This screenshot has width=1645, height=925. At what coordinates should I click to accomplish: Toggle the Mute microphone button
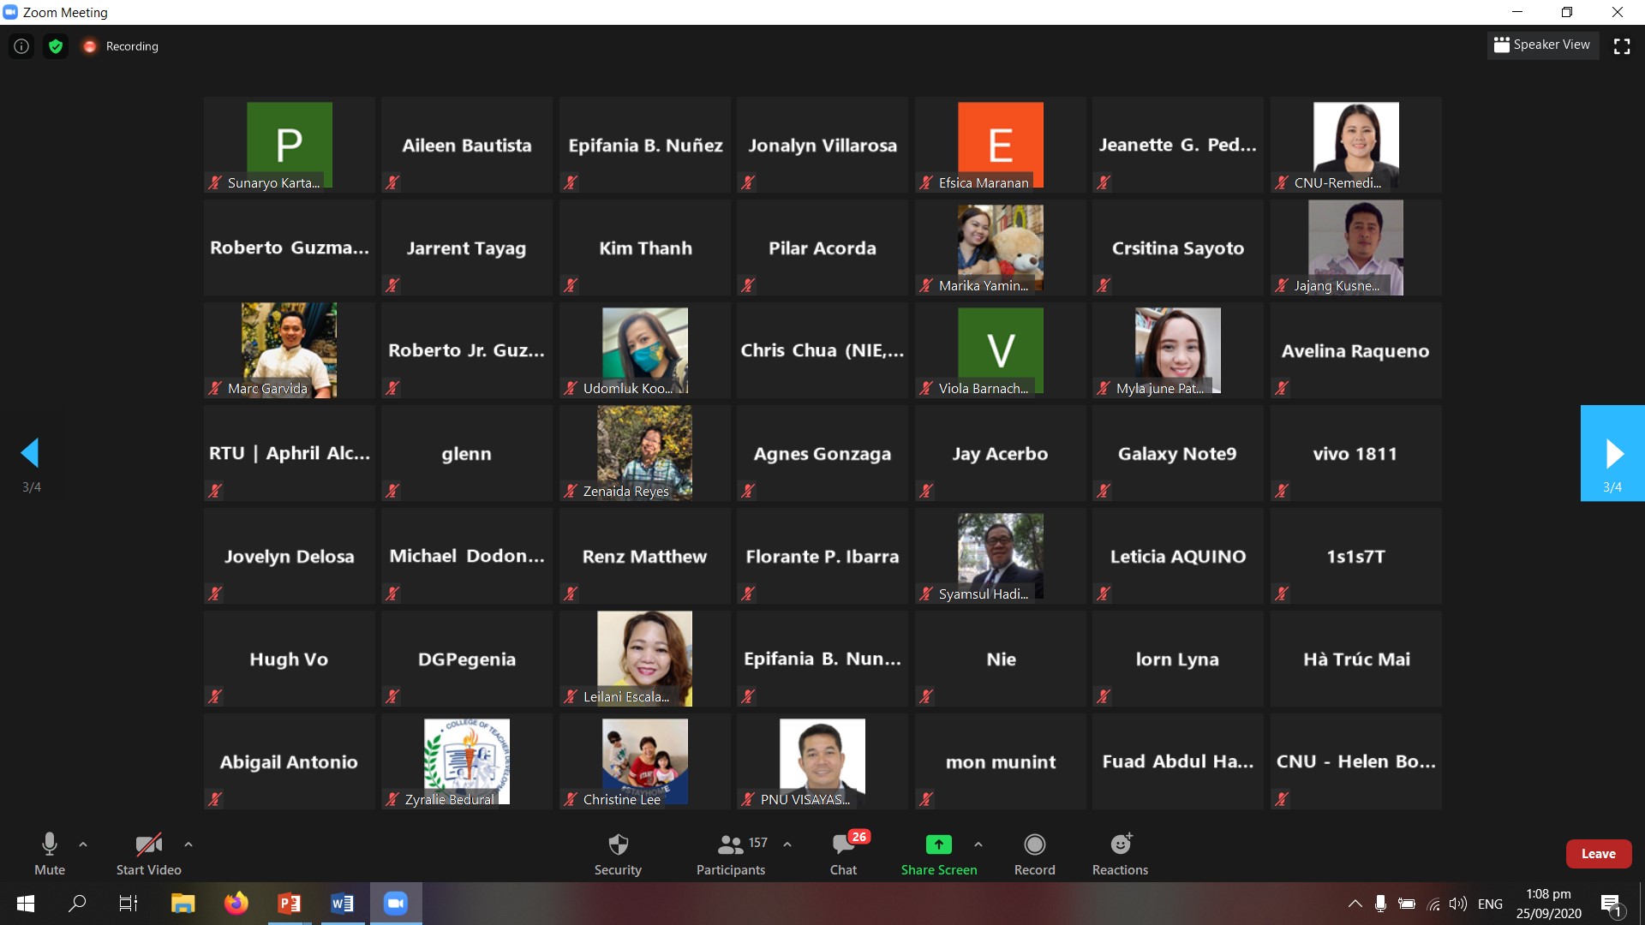point(50,845)
